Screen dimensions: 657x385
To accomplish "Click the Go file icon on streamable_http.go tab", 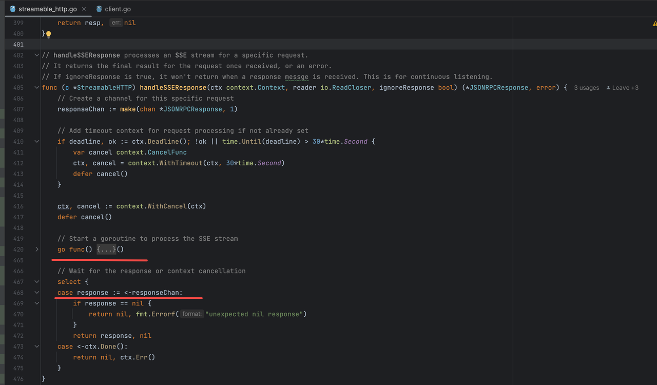I will (12, 9).
